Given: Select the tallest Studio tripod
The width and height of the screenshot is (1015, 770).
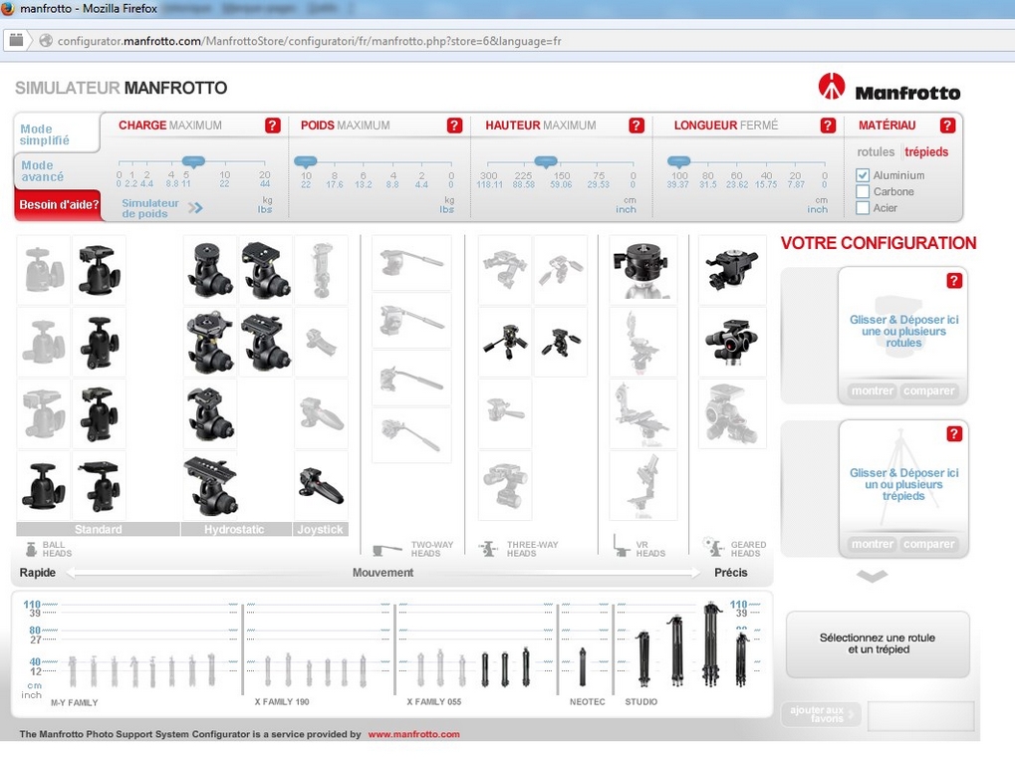Looking at the screenshot, I should pyautogui.click(x=711, y=644).
